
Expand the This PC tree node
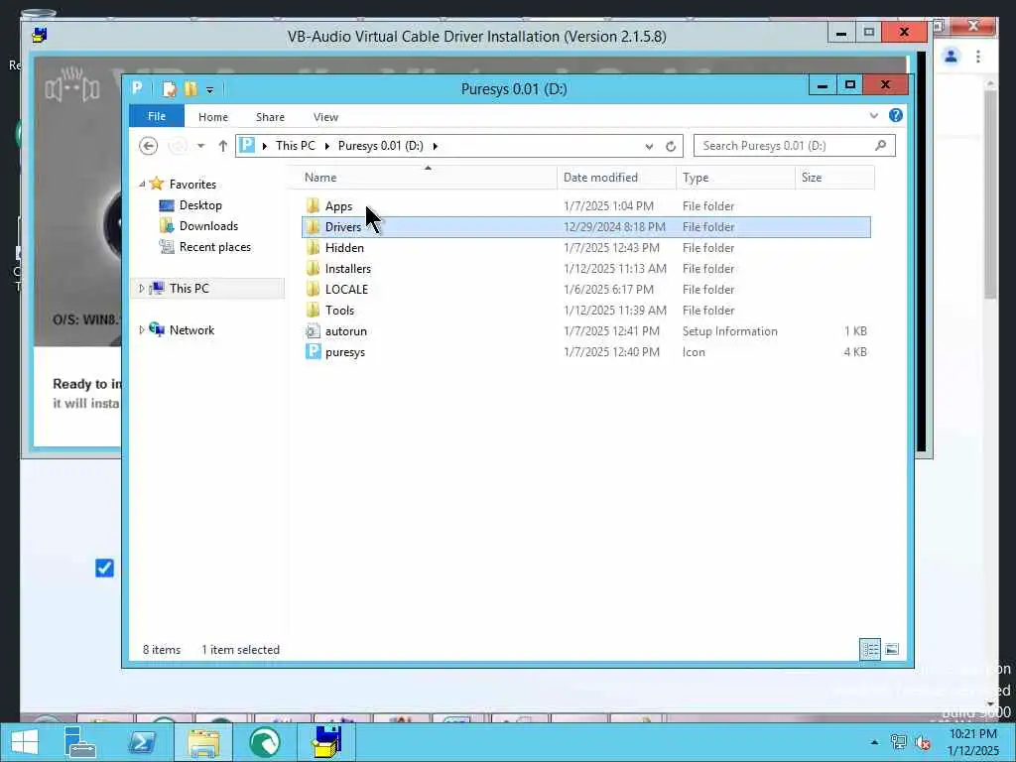142,289
